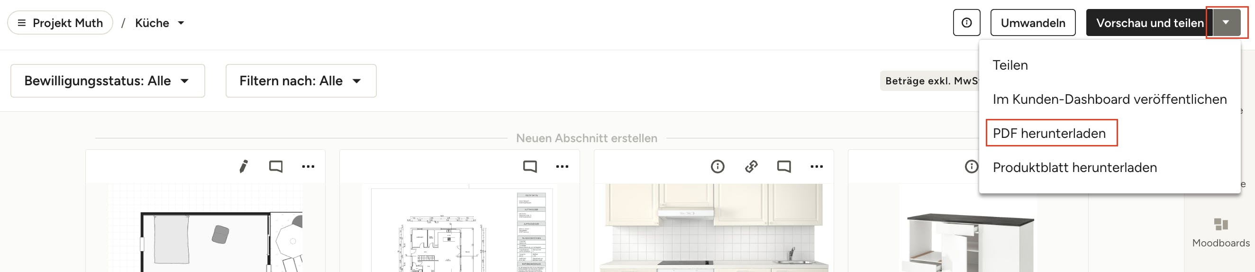Open the Filtern nach dropdown

point(300,81)
